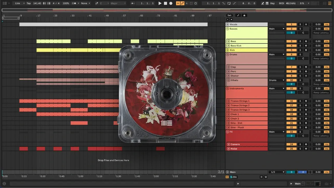Click the Capture MIDI icon
Image resolution: width=334 pixels, height=188 pixels.
(191, 3)
